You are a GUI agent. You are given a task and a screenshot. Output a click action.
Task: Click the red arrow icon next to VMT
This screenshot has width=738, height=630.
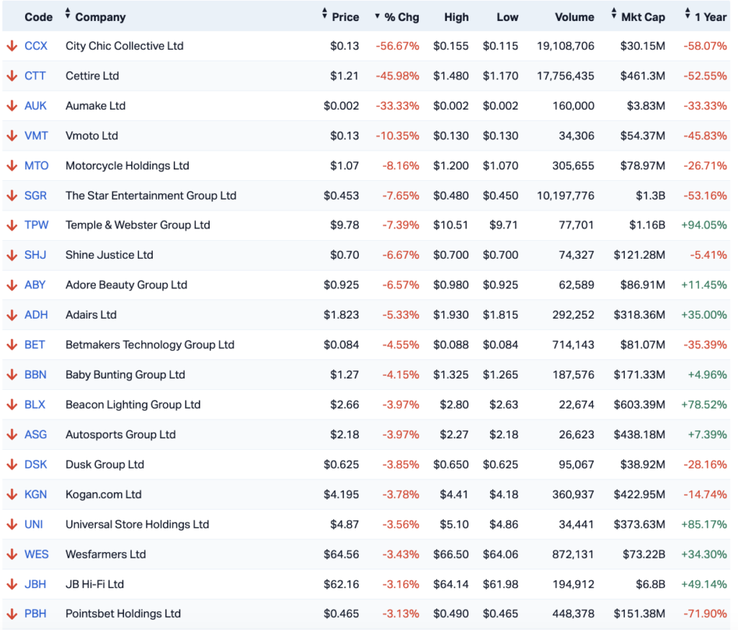click(x=12, y=136)
